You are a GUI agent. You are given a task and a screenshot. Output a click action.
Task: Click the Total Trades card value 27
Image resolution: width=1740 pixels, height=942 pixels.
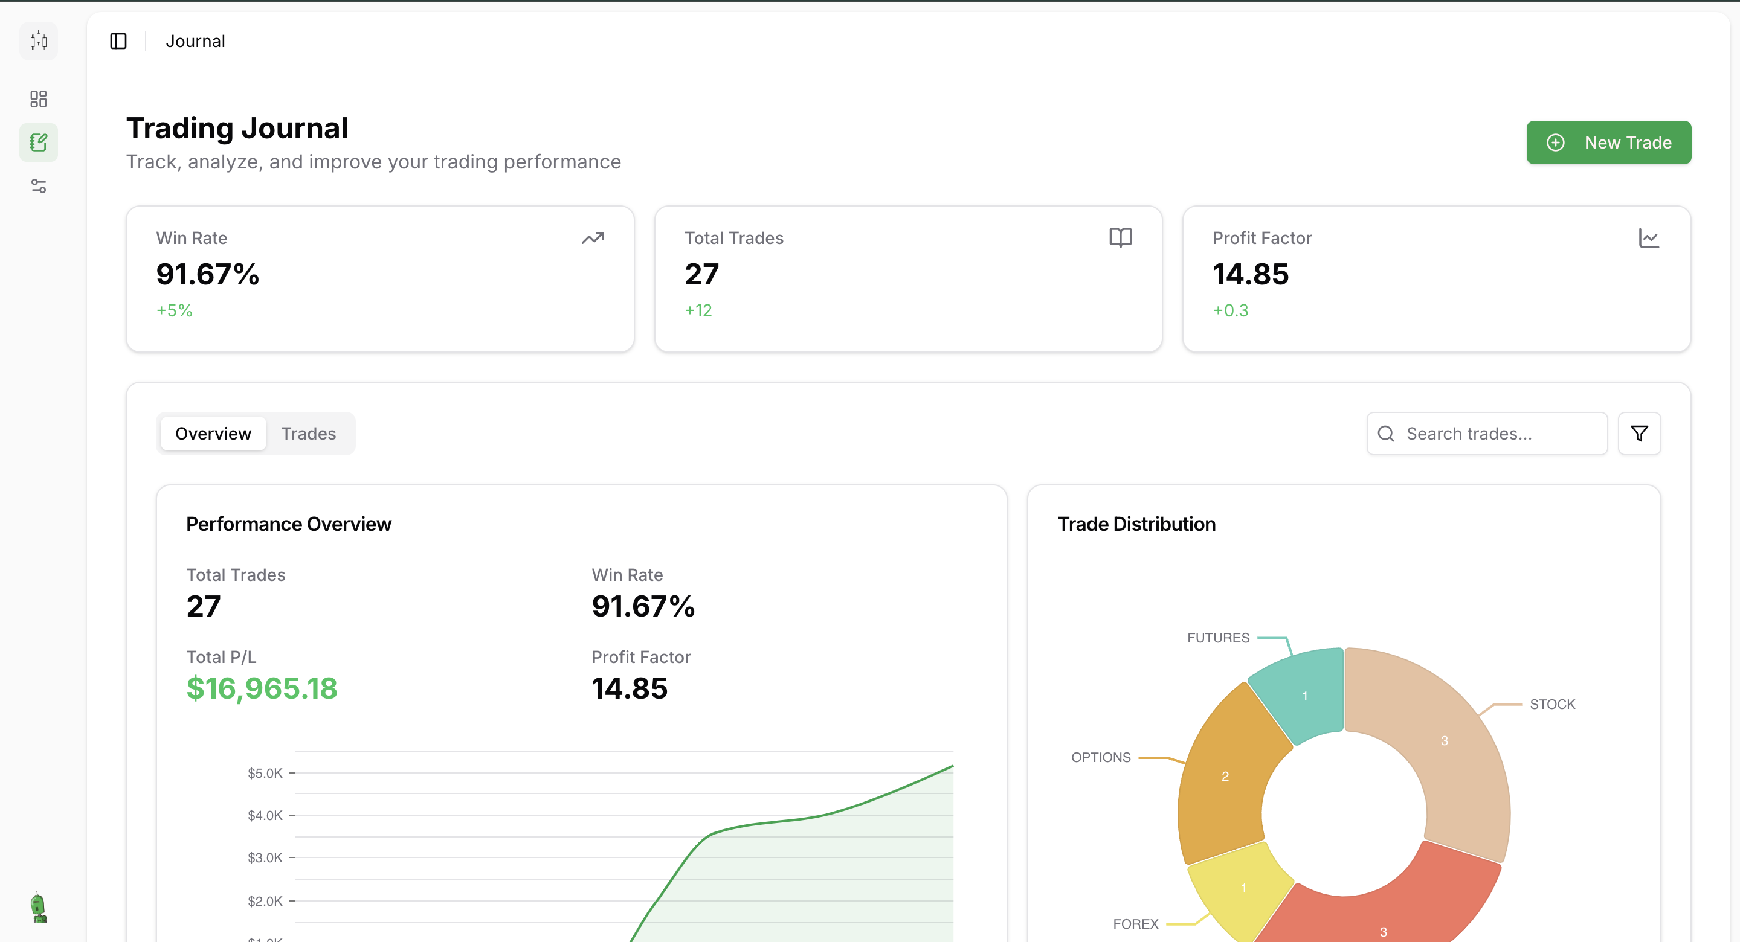(x=702, y=274)
